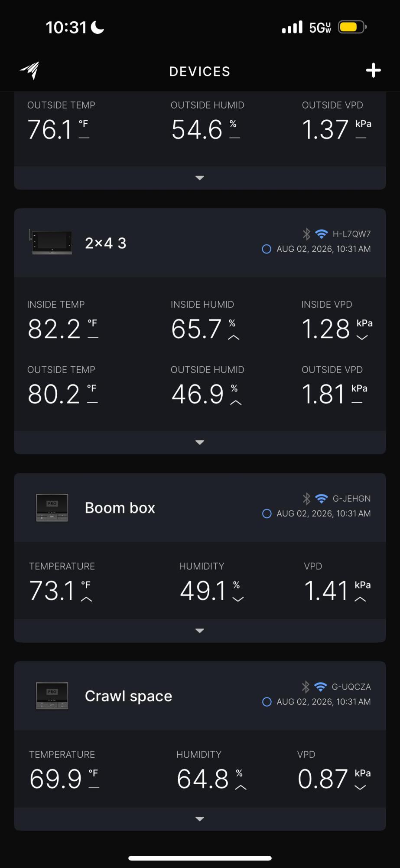Expand the Crawl space device card
Viewport: 400px width, 868px height.
click(x=200, y=819)
